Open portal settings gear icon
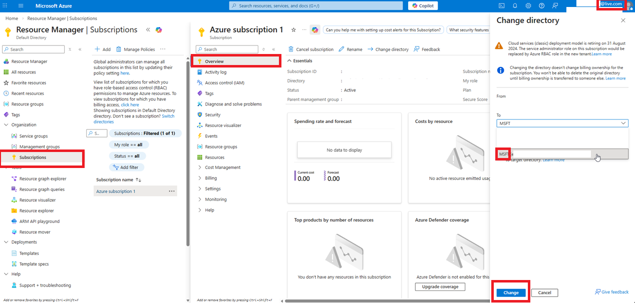635x303 pixels. (x=528, y=5)
